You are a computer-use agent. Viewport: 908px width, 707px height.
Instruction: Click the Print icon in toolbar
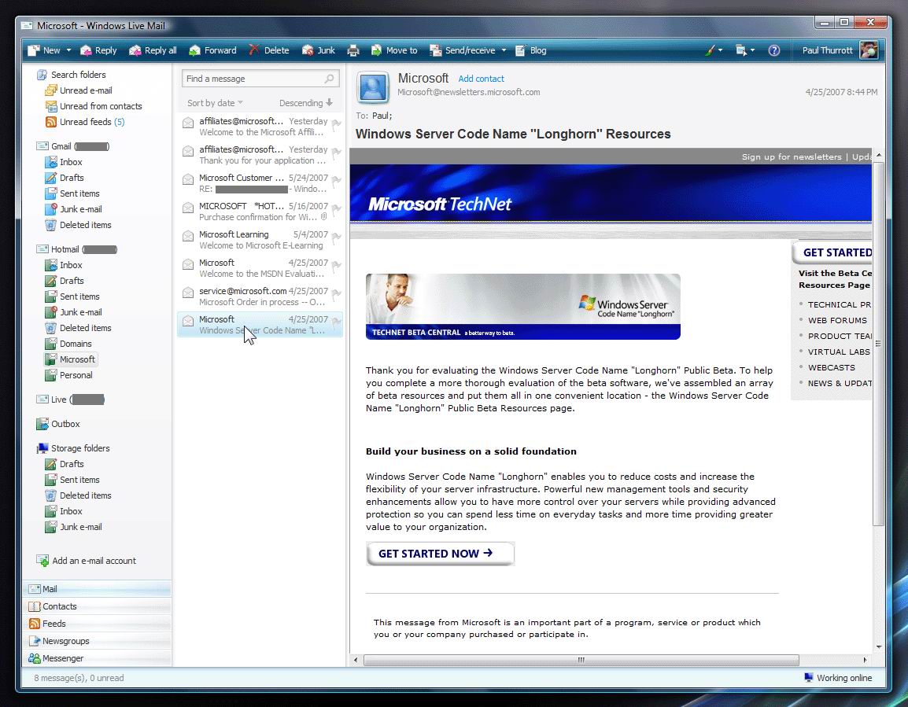[353, 51]
